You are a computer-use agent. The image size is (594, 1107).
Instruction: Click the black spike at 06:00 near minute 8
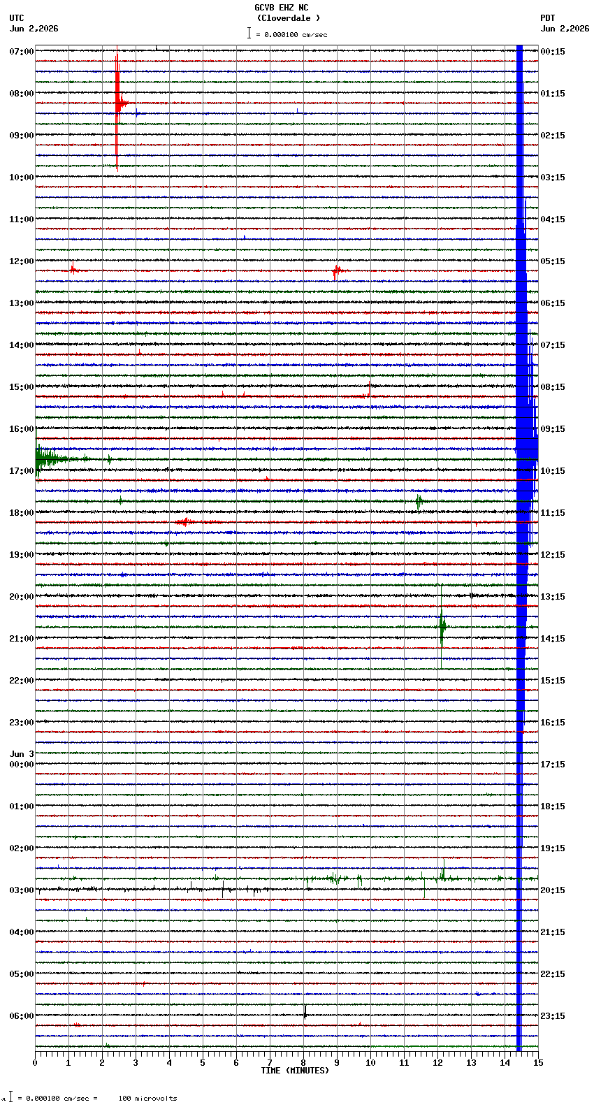305,1011
